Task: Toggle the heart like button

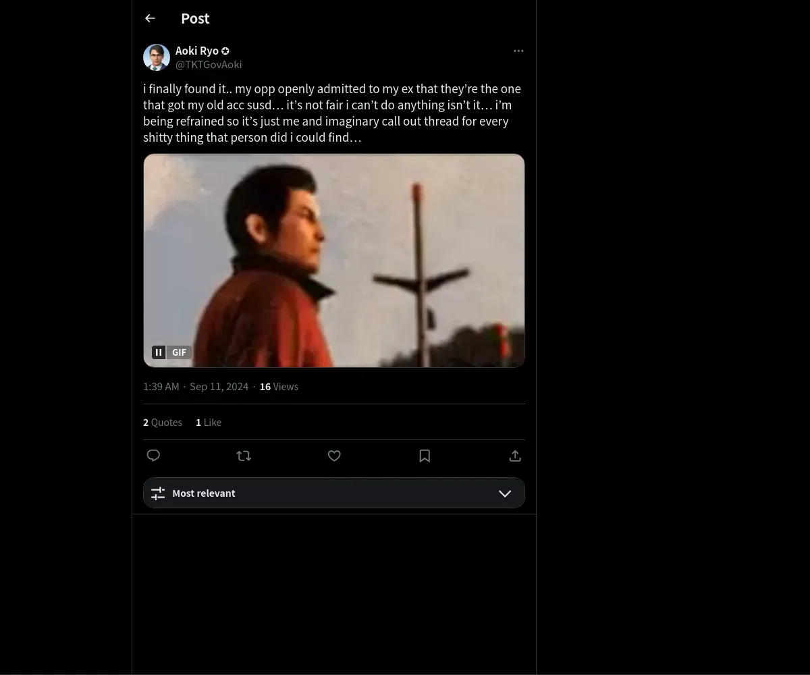Action: pyautogui.click(x=334, y=456)
